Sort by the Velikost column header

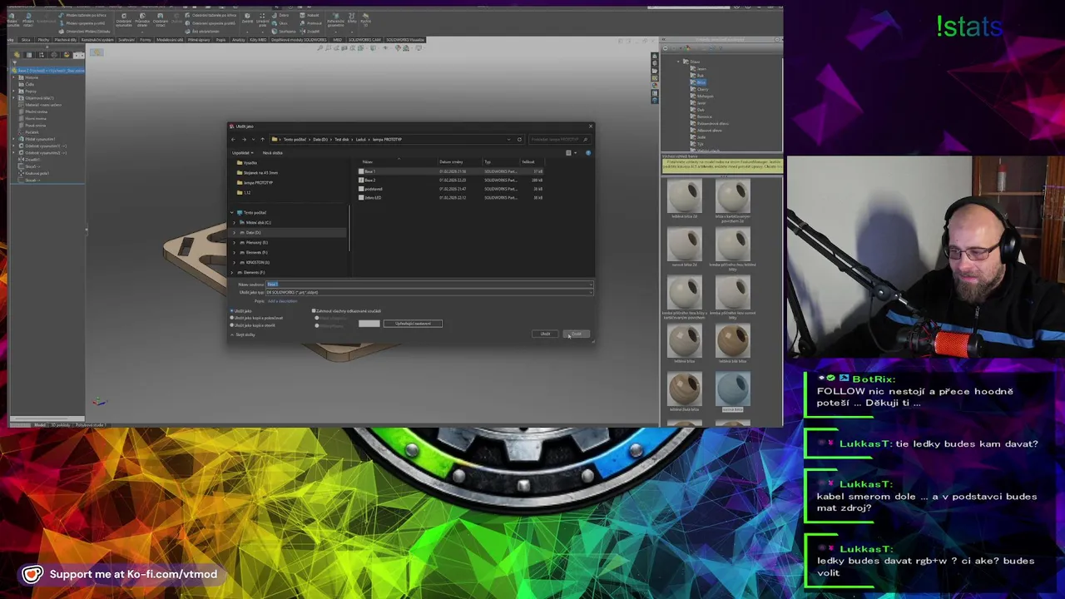click(528, 161)
